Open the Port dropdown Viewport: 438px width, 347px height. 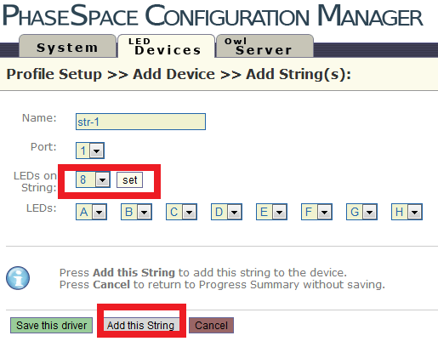(90, 151)
